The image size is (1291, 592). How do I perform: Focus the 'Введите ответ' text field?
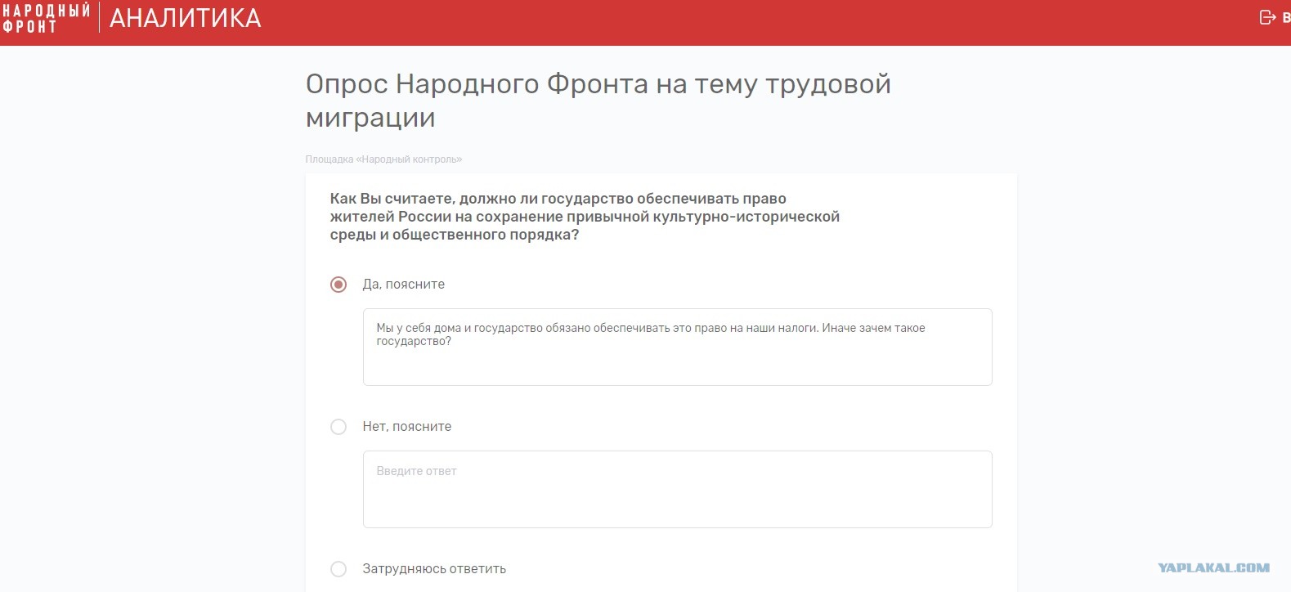677,489
